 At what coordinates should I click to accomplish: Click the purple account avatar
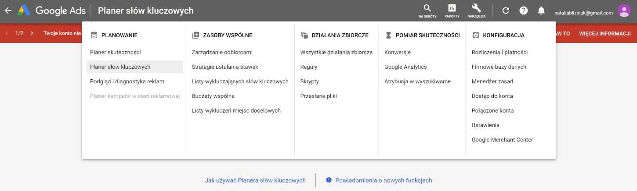[x=624, y=11]
